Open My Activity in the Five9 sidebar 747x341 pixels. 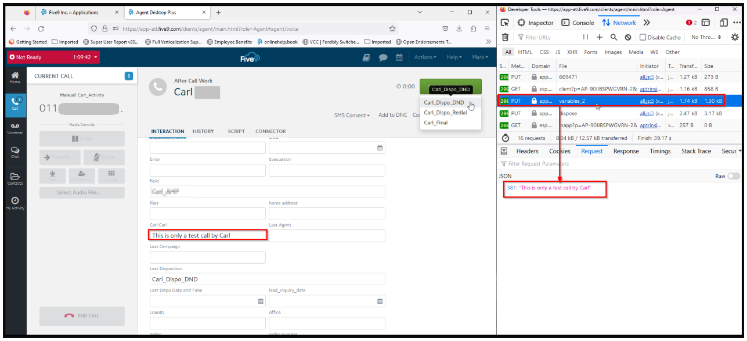click(15, 203)
